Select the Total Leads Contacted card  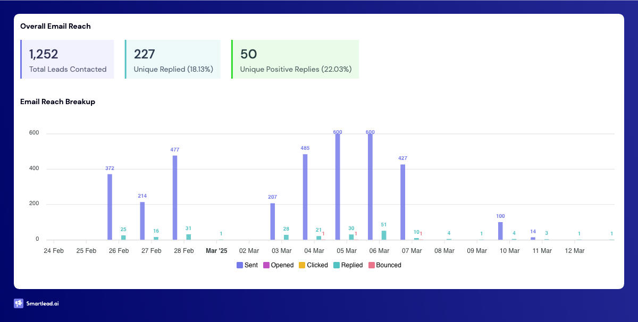68,60
